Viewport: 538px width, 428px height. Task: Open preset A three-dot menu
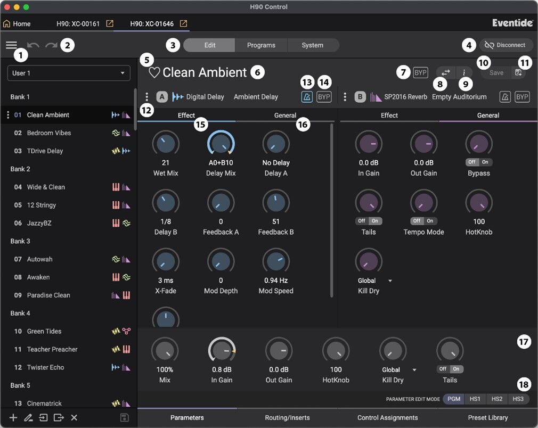(147, 97)
